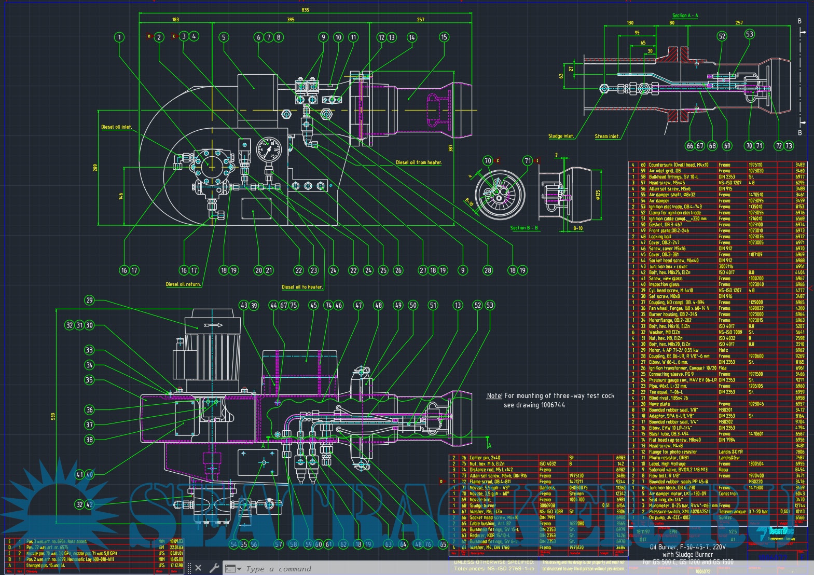This screenshot has height=575, width=814.
Task: Grab the command line drag handle
Action: [189, 568]
